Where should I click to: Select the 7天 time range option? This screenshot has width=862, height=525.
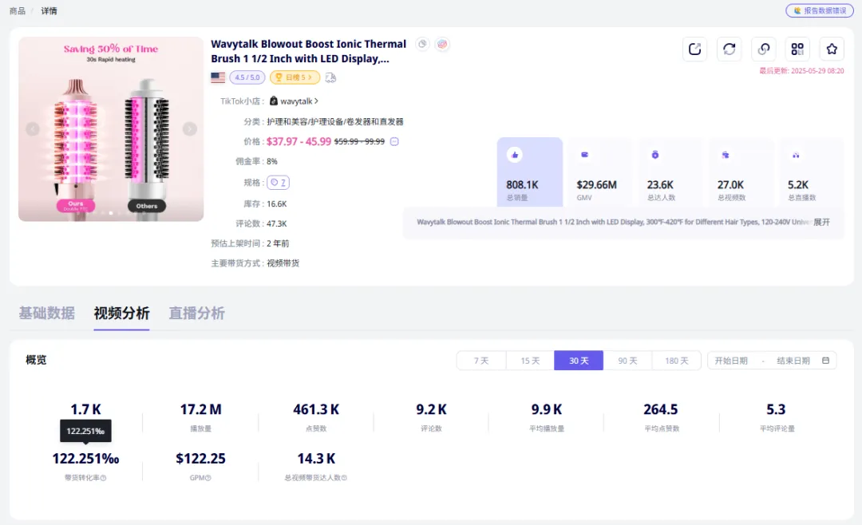pyautogui.click(x=481, y=361)
